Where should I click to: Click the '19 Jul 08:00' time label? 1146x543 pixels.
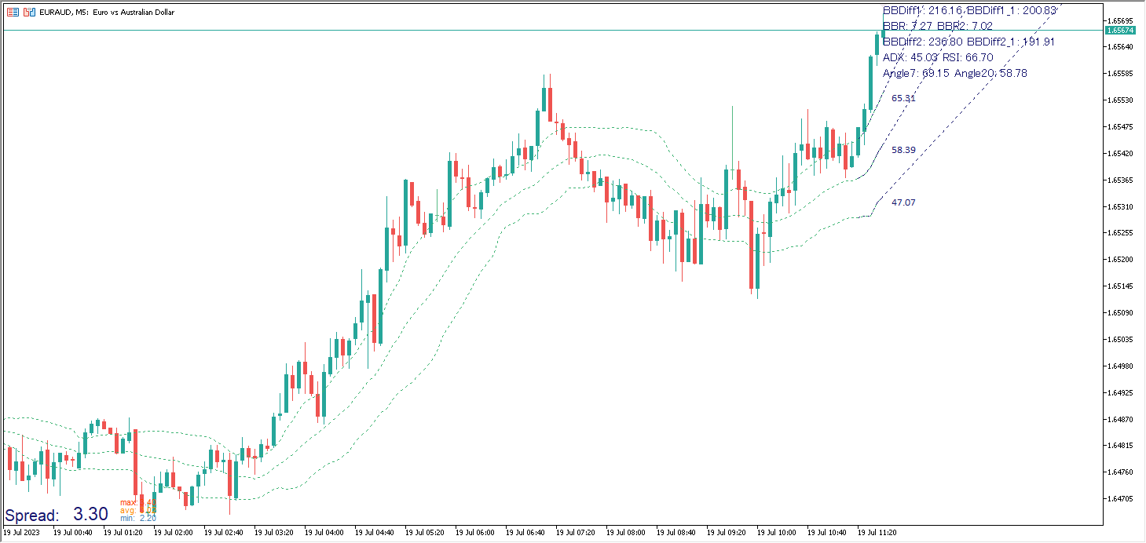(x=625, y=532)
